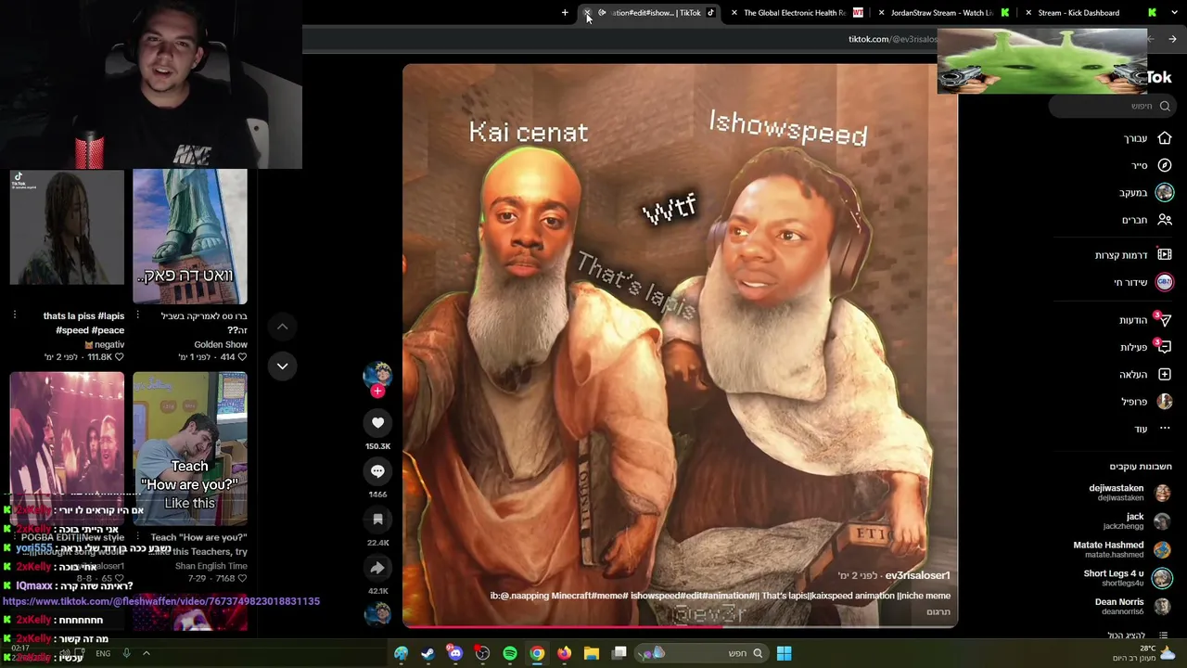Close the JordanStraw Stream tab

click(881, 13)
